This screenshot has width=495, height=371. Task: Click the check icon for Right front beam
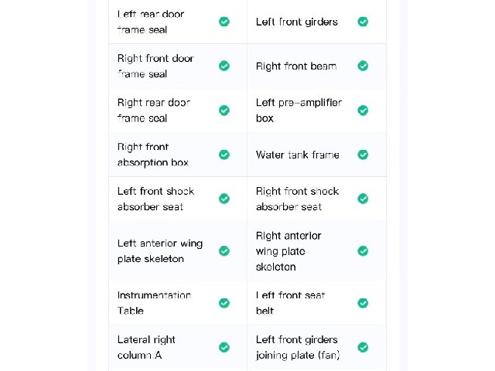363,66
